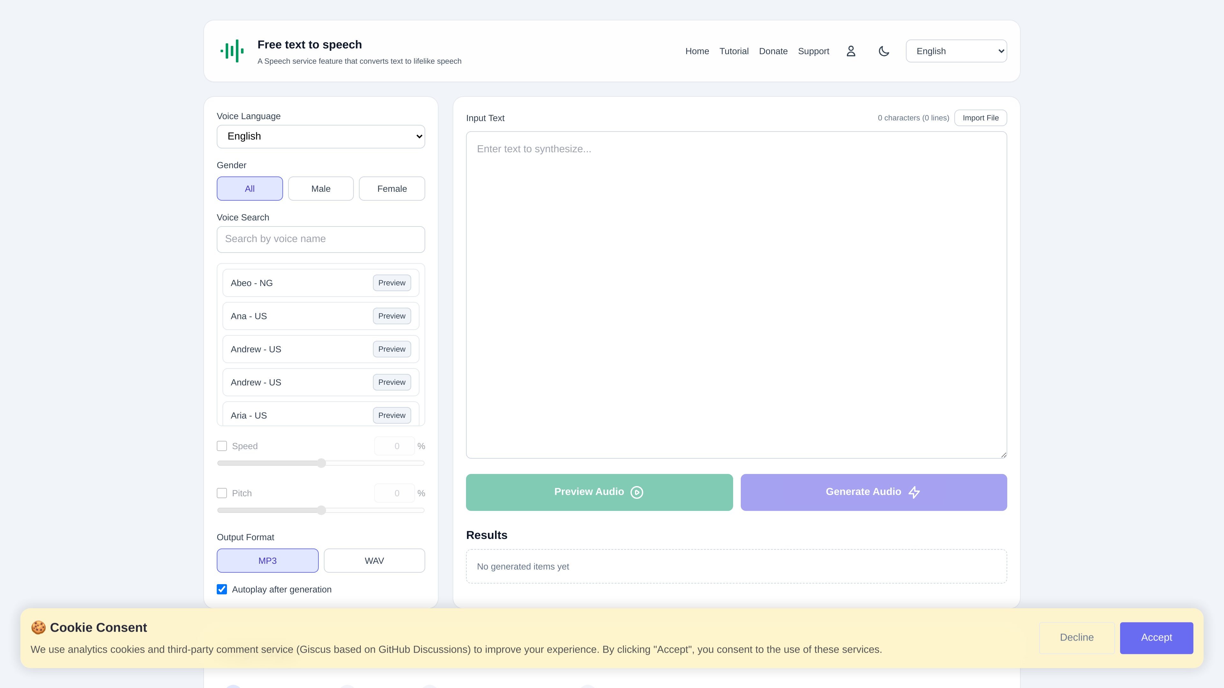Select Female gender filter
The width and height of the screenshot is (1224, 688).
(x=391, y=189)
